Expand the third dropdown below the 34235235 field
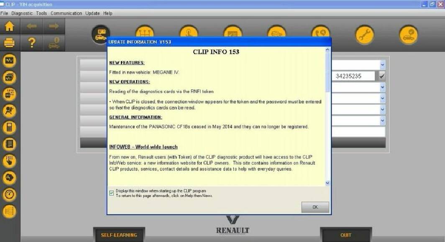The width and height of the screenshot is (445, 242). click(x=383, y=110)
